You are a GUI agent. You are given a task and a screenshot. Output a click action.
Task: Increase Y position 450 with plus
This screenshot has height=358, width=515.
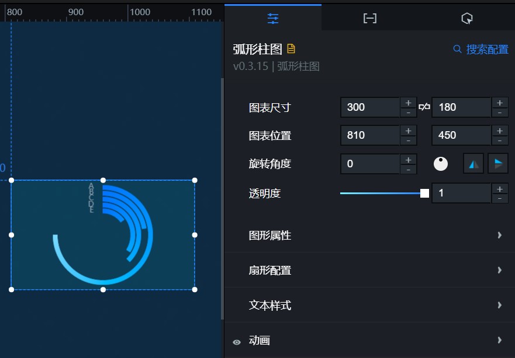(500, 131)
